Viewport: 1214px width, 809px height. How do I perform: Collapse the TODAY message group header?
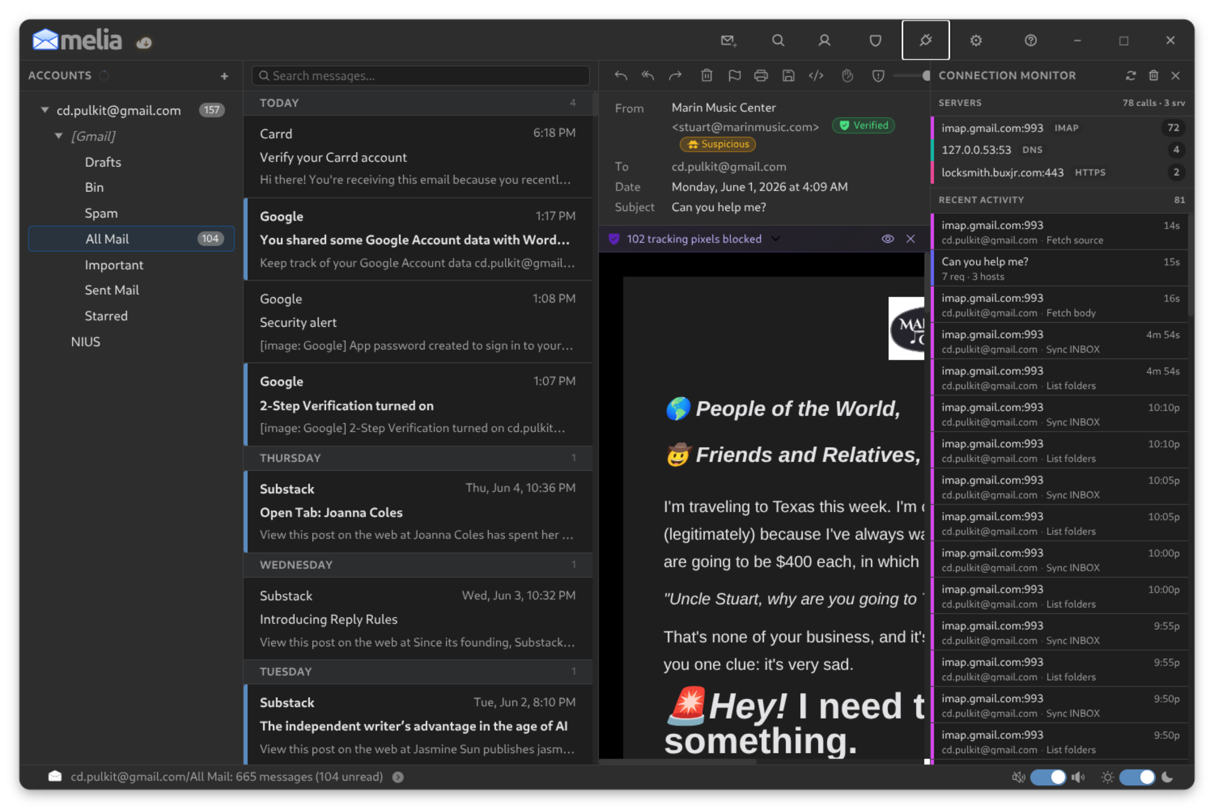click(x=418, y=103)
